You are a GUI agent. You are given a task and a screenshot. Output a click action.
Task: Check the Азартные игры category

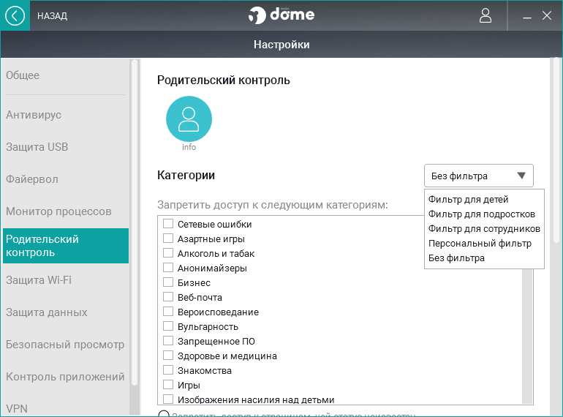click(x=168, y=239)
